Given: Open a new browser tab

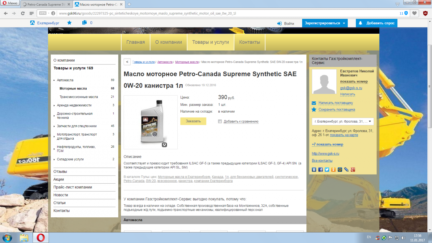Looking at the screenshot, I should point(129,4).
